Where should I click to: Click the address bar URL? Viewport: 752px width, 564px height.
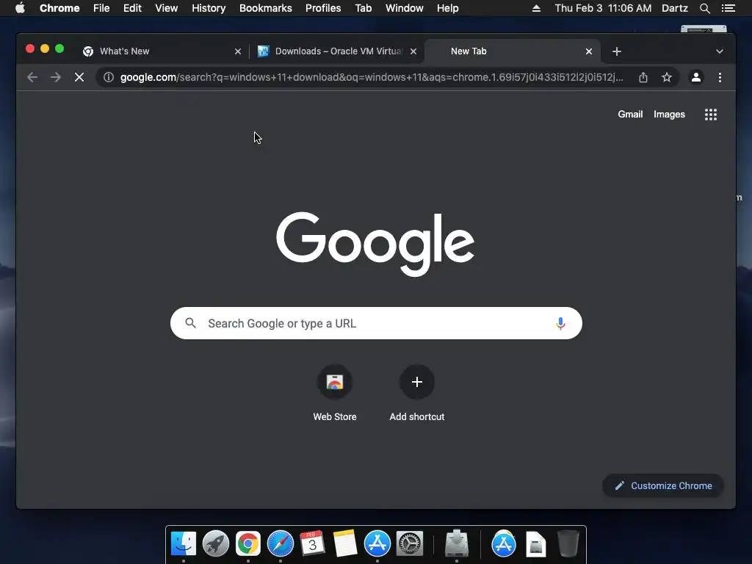[372, 77]
